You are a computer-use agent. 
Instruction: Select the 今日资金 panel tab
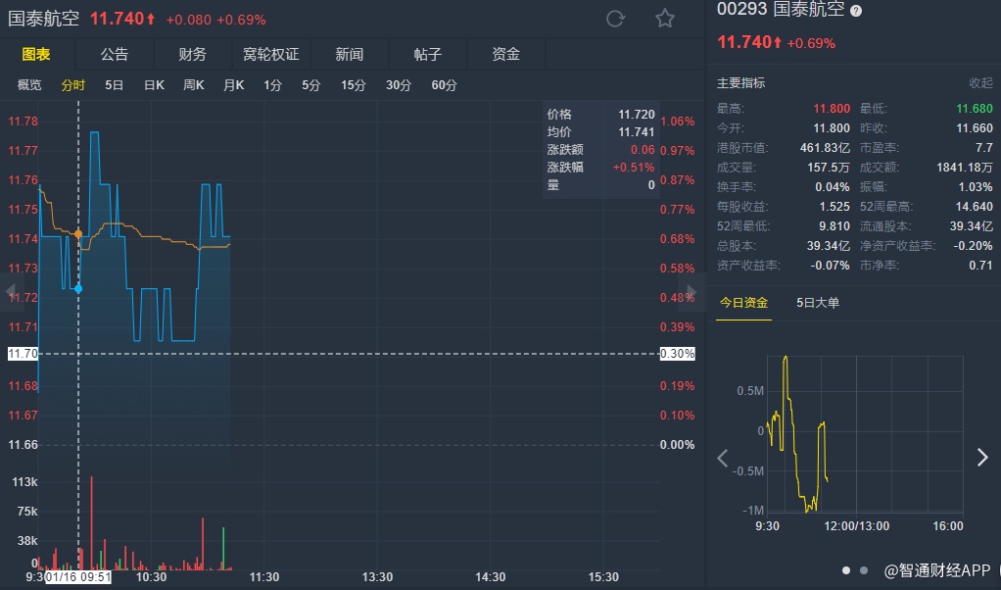(743, 302)
